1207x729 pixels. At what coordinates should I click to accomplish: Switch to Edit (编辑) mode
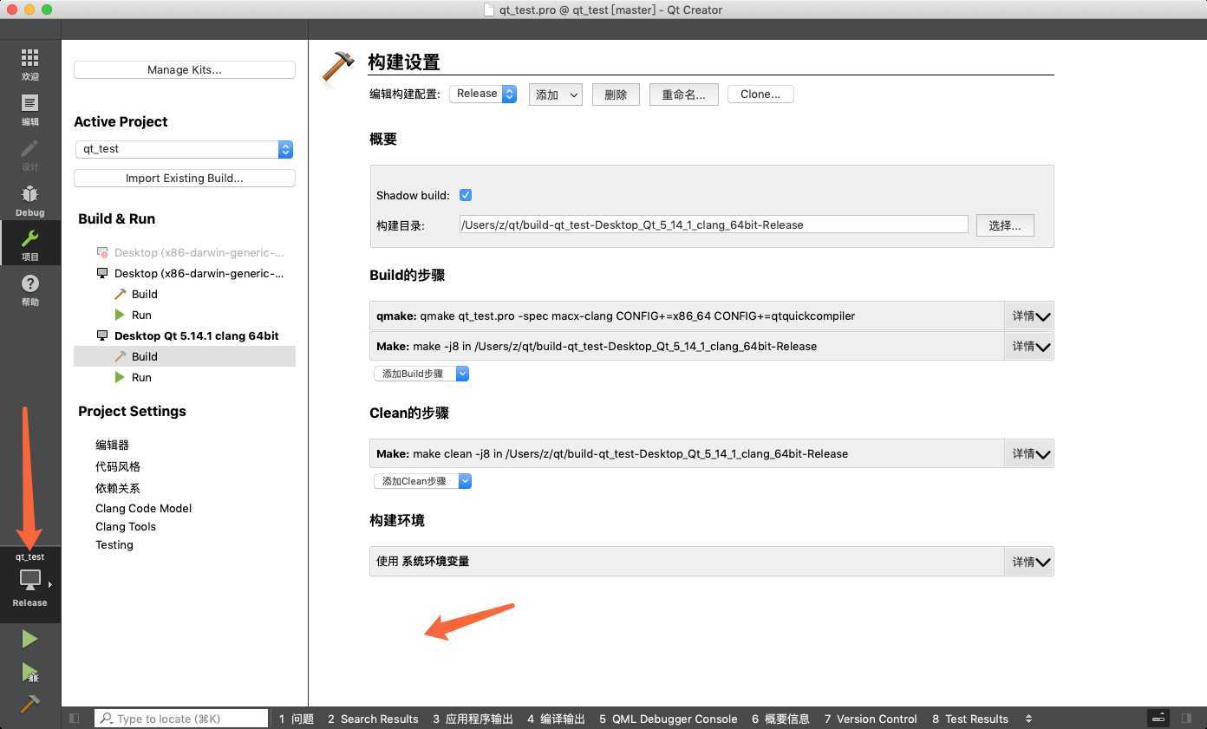tap(29, 109)
